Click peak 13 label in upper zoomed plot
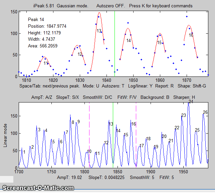Viewport: 215px width, 193px height. coord(99,31)
